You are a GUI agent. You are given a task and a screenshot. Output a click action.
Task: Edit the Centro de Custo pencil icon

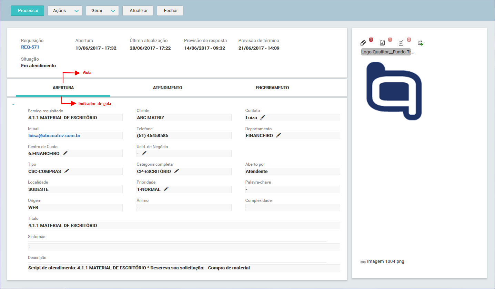pyautogui.click(x=65, y=153)
